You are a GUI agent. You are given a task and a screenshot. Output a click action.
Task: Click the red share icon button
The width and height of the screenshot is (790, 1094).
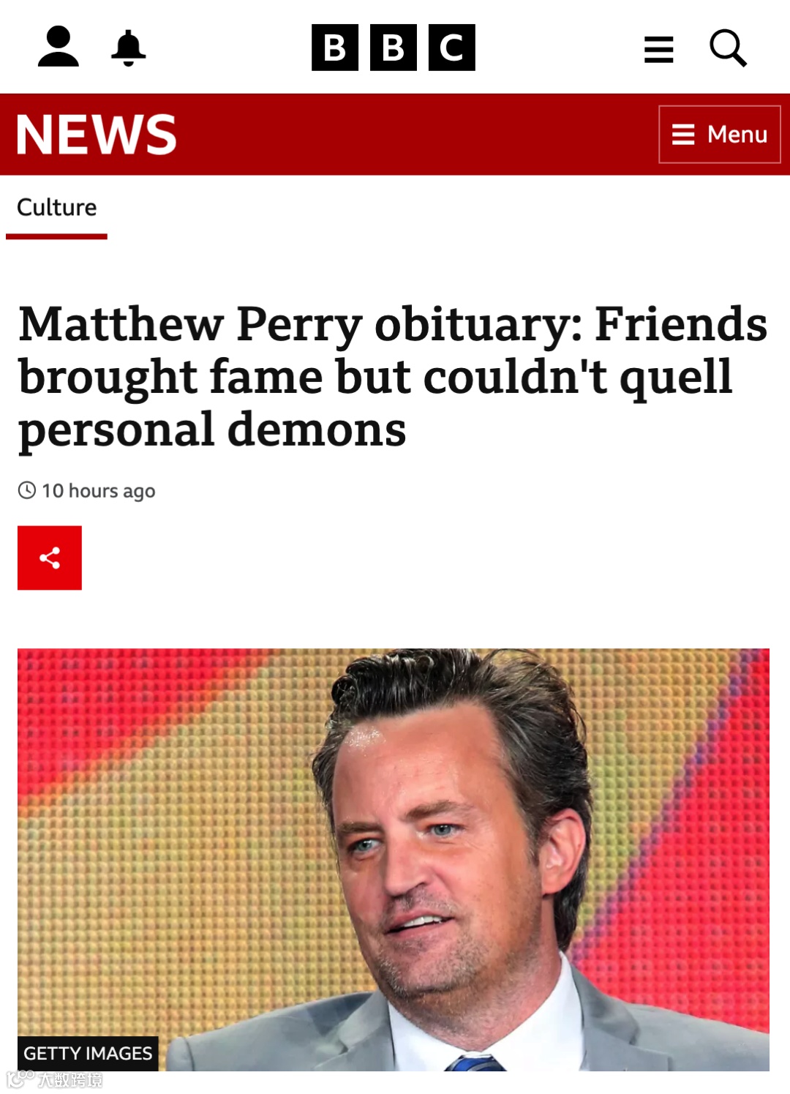50,558
